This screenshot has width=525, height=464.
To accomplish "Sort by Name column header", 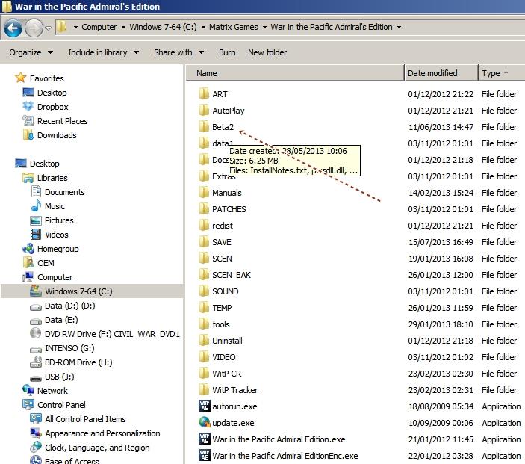I will pyautogui.click(x=295, y=73).
